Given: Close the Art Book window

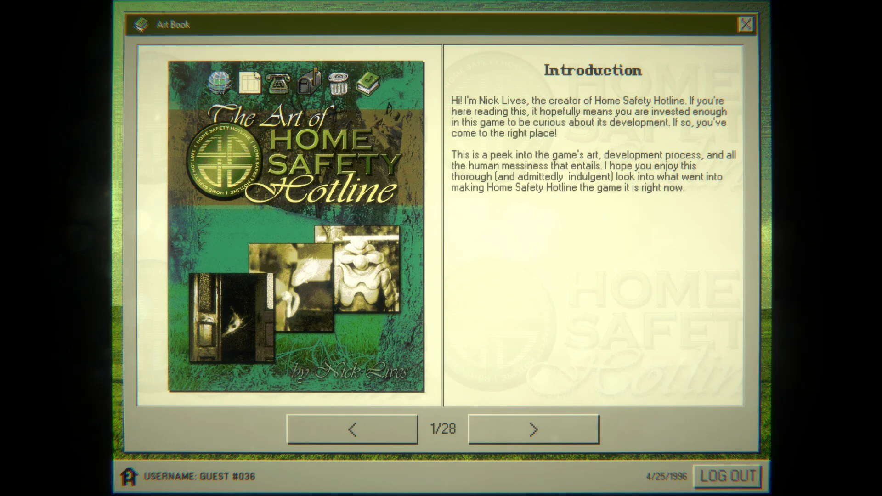Looking at the screenshot, I should coord(746,24).
